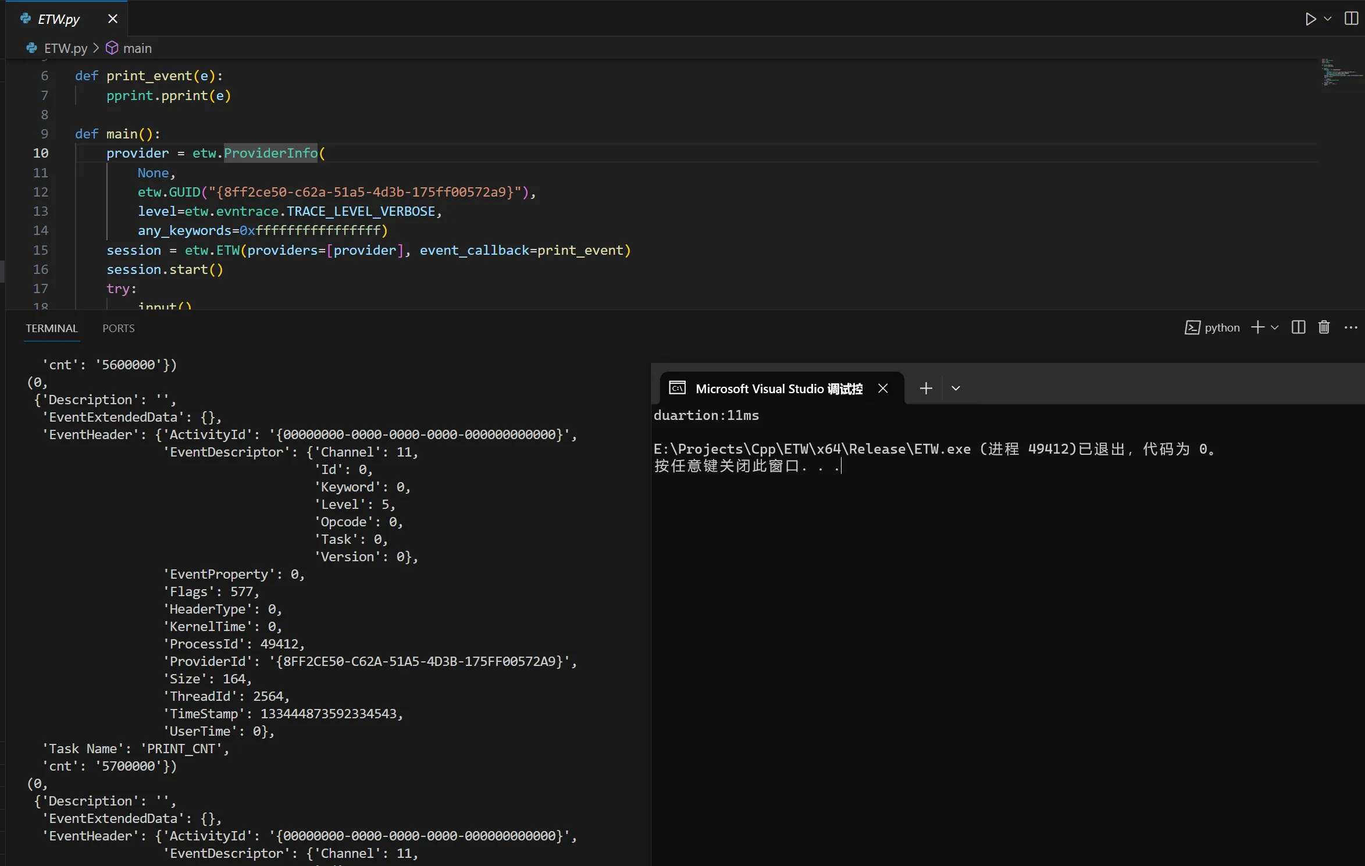The height and width of the screenshot is (866, 1365).
Task: Click line number 10 in gutter
Action: (x=41, y=154)
